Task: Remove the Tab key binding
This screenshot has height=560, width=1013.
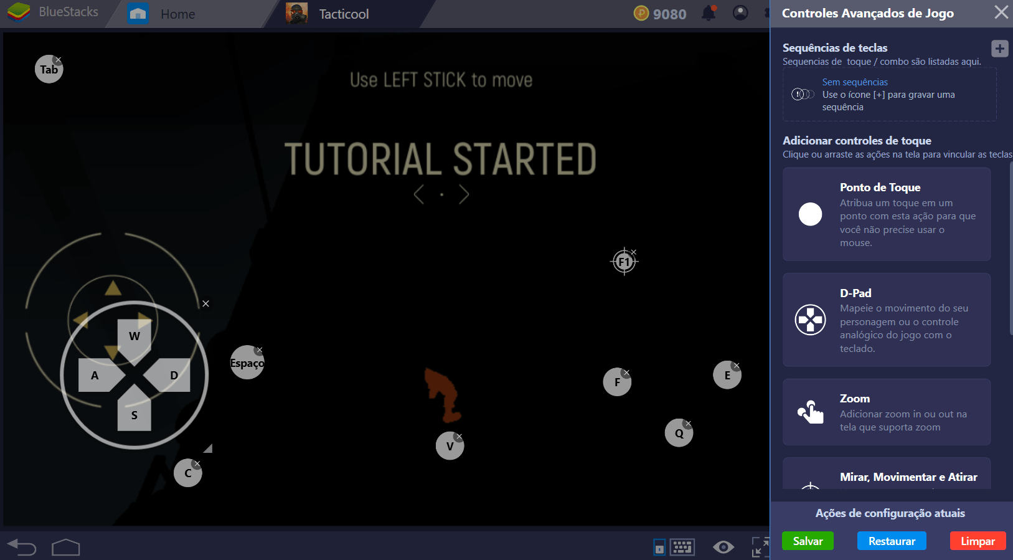Action: click(x=58, y=60)
